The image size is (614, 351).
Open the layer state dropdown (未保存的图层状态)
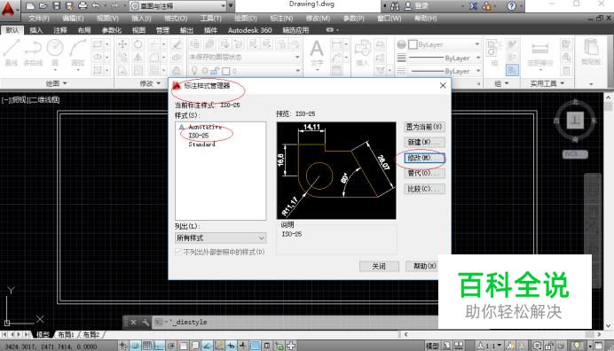pos(244,57)
